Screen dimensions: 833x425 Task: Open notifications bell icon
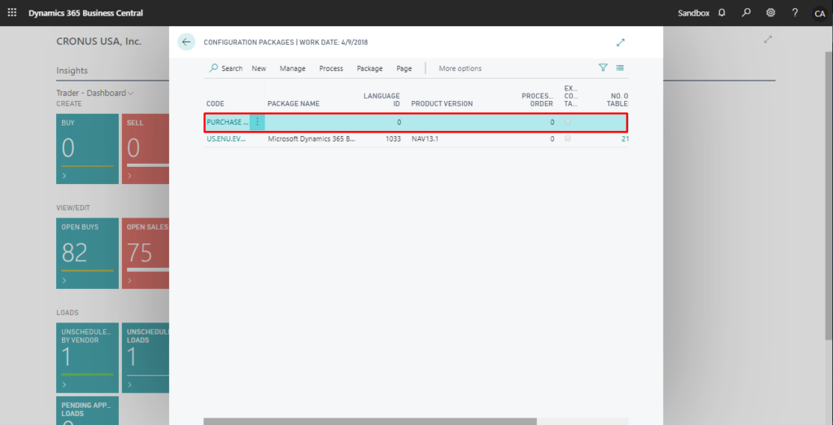pos(722,12)
